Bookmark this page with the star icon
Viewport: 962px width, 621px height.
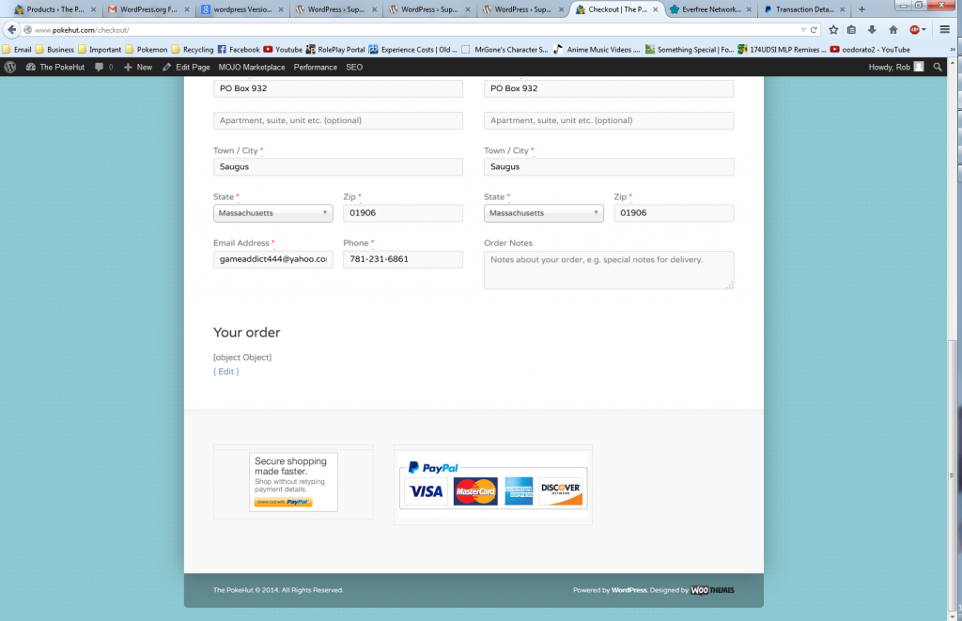[832, 29]
